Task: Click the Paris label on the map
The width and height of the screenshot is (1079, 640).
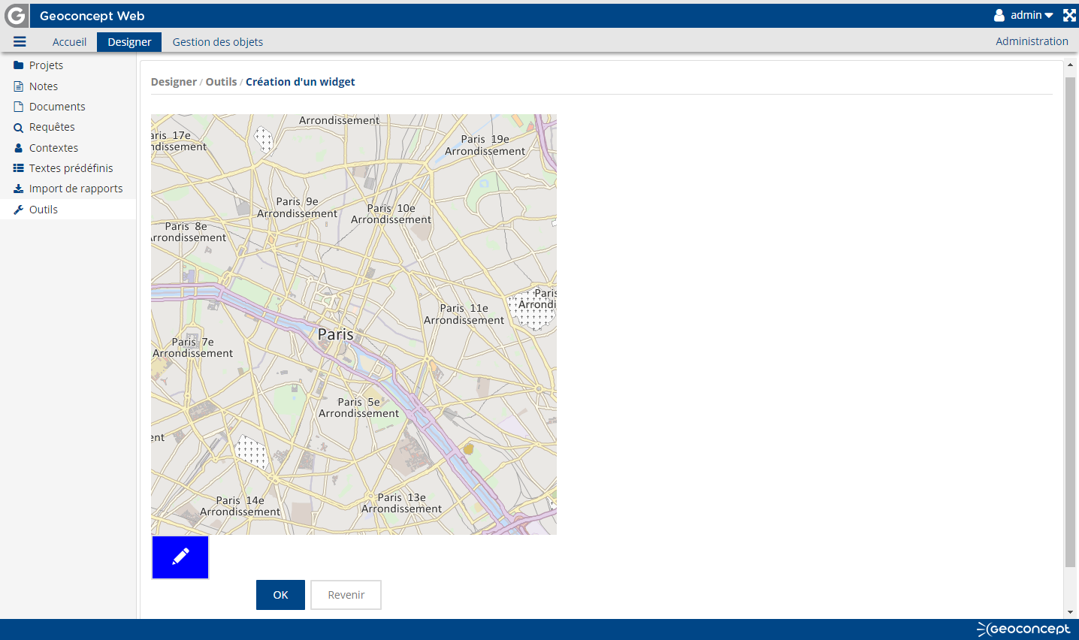Action: coord(335,334)
